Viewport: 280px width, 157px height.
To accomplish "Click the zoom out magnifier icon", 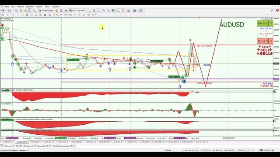I will tap(108, 10).
